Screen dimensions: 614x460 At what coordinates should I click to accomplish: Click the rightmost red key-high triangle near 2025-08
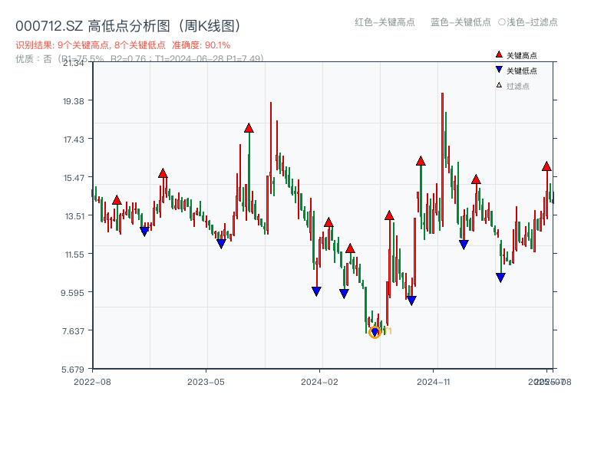point(546,166)
